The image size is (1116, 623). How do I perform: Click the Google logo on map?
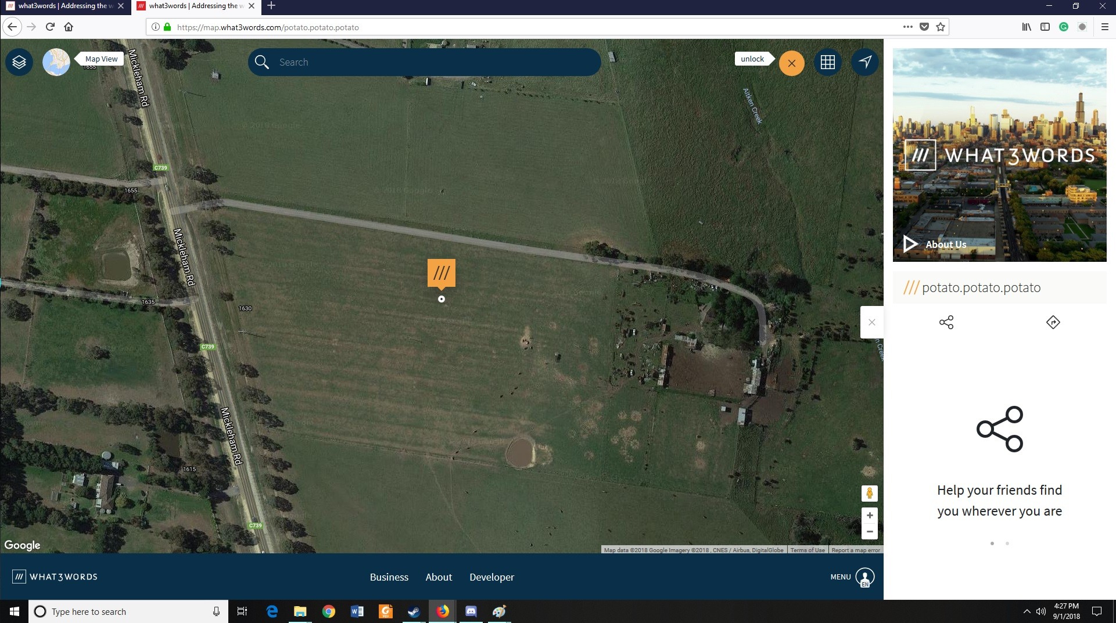coord(22,545)
